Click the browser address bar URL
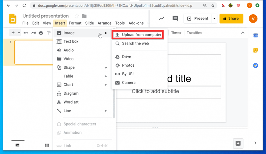 pyautogui.click(x=115, y=6)
